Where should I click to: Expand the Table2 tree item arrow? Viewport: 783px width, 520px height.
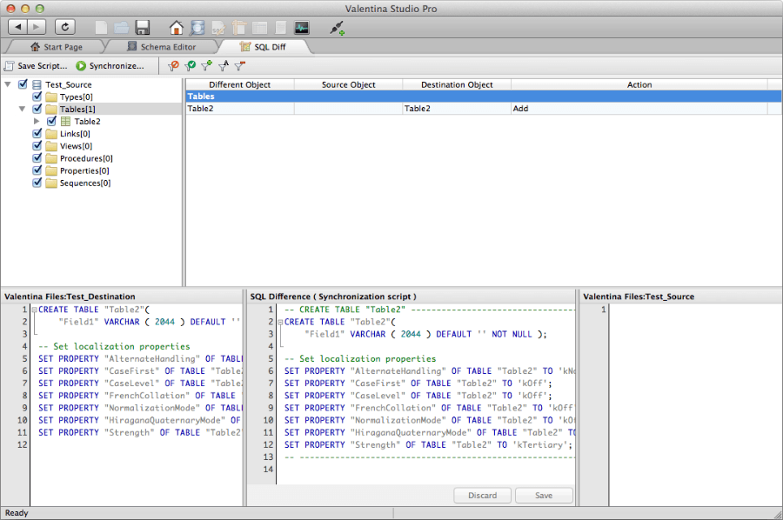37,122
